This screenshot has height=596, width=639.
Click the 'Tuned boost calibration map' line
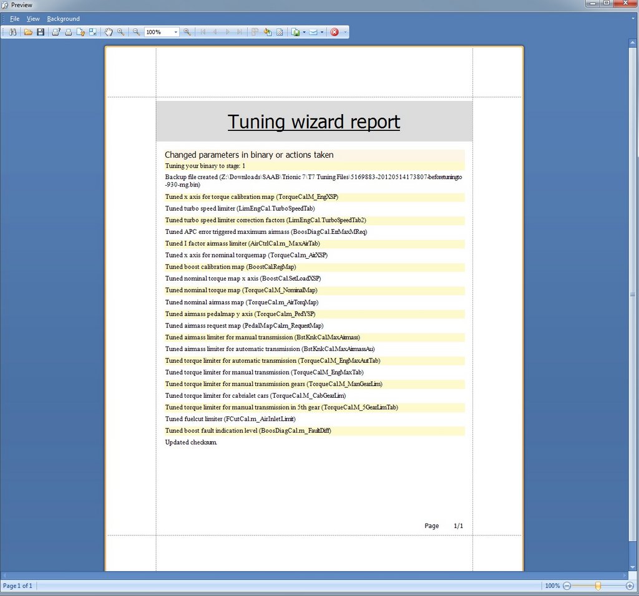pyautogui.click(x=231, y=267)
